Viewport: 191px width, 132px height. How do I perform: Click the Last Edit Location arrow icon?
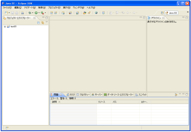tap(123, 13)
